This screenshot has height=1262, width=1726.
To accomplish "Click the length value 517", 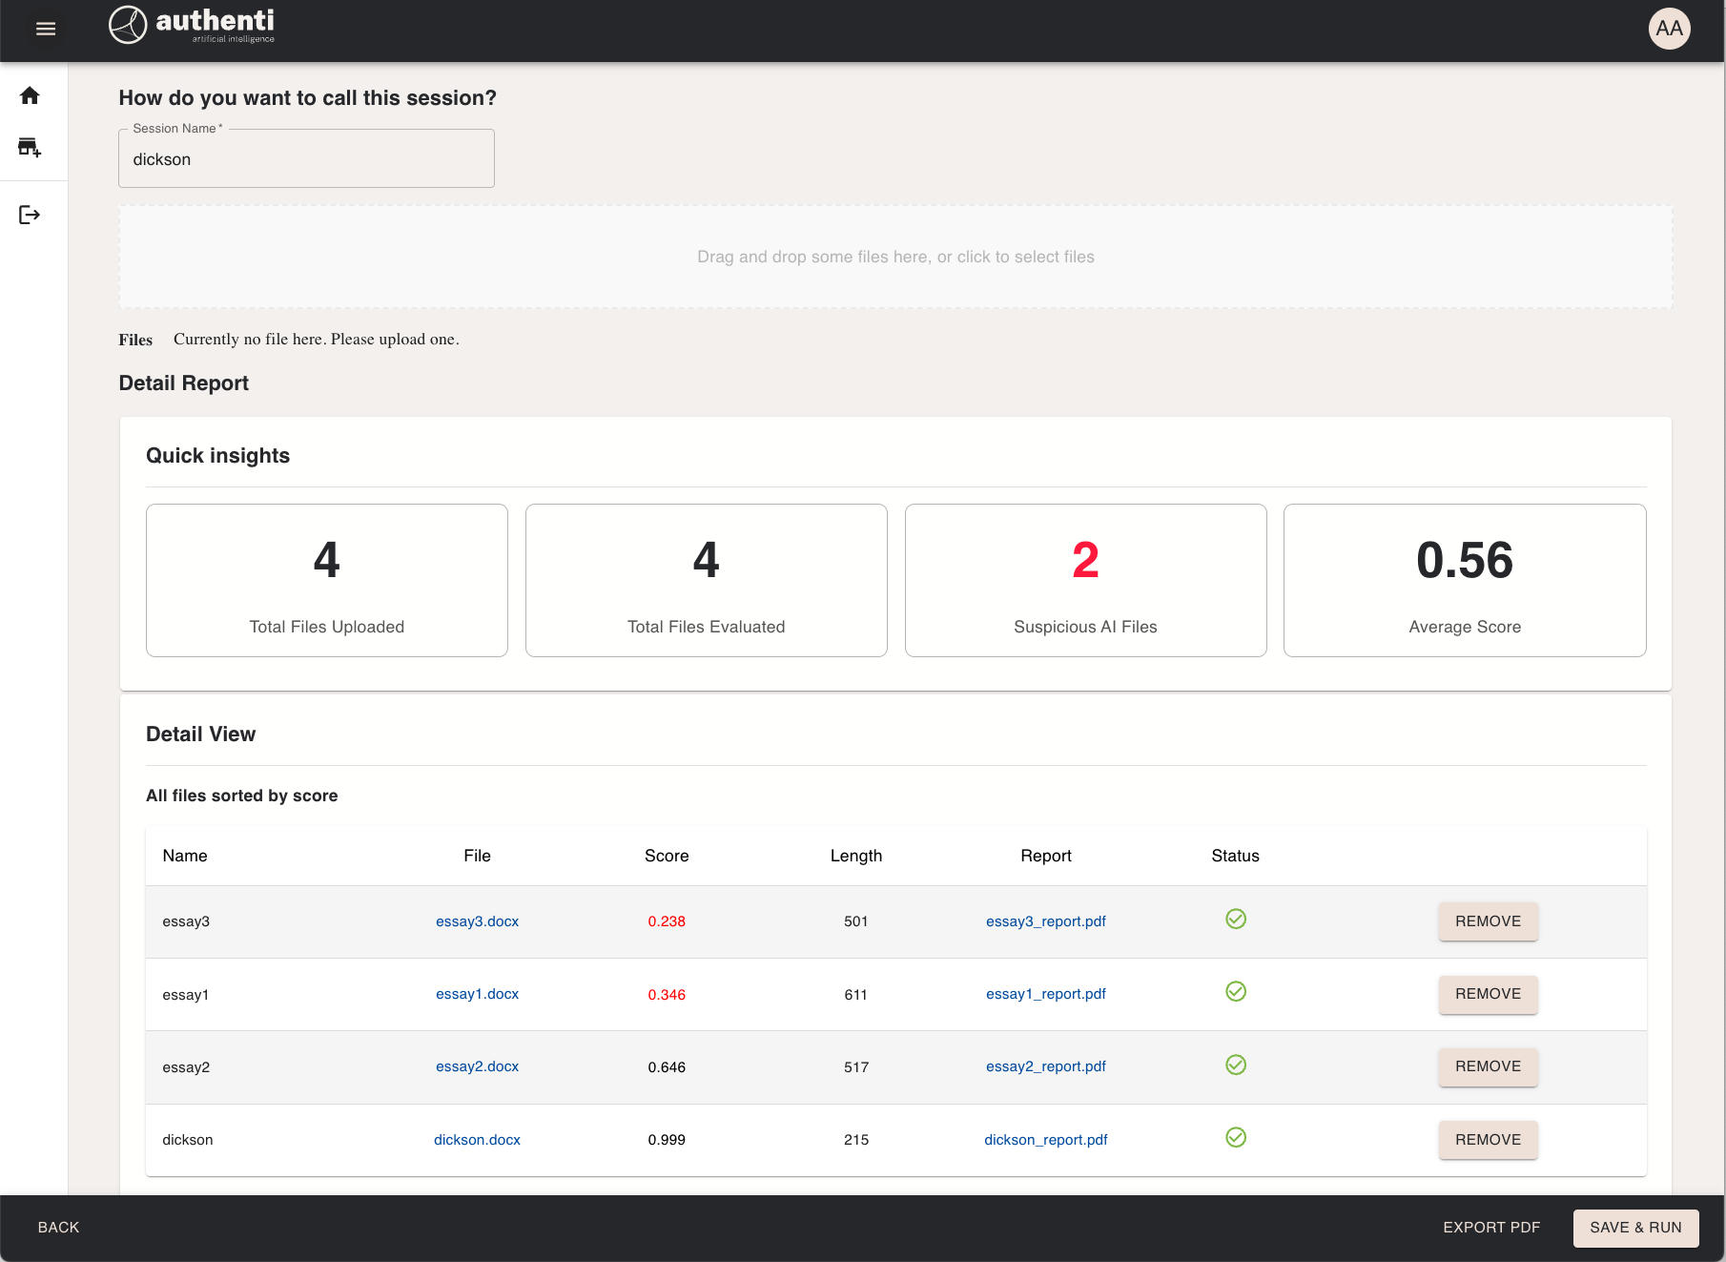I will [856, 1067].
